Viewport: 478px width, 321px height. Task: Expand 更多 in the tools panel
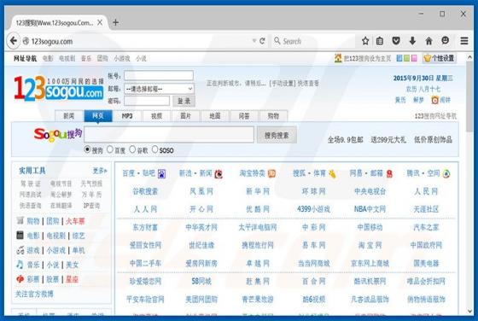coord(100,171)
